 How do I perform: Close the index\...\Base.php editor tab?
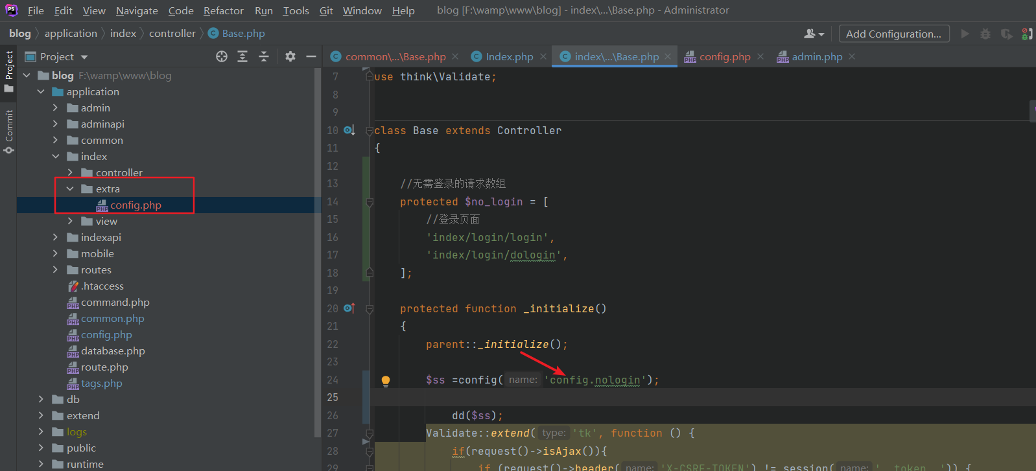668,57
